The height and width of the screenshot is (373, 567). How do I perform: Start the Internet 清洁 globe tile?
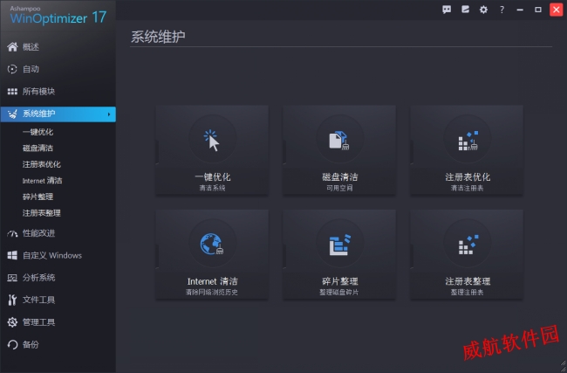click(x=212, y=253)
